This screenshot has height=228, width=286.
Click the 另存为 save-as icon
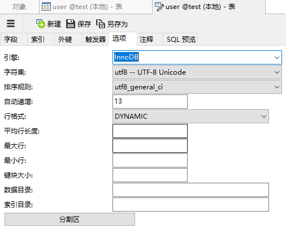click(x=101, y=24)
